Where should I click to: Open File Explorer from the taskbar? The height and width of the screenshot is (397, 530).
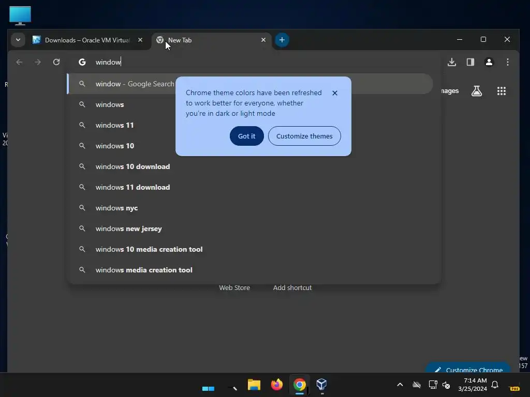coord(254,385)
